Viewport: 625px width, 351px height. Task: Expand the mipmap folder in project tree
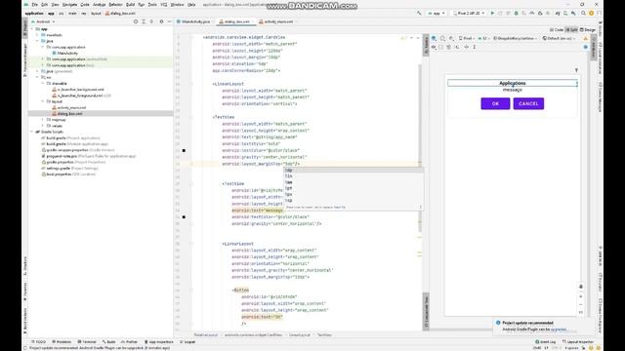43,120
